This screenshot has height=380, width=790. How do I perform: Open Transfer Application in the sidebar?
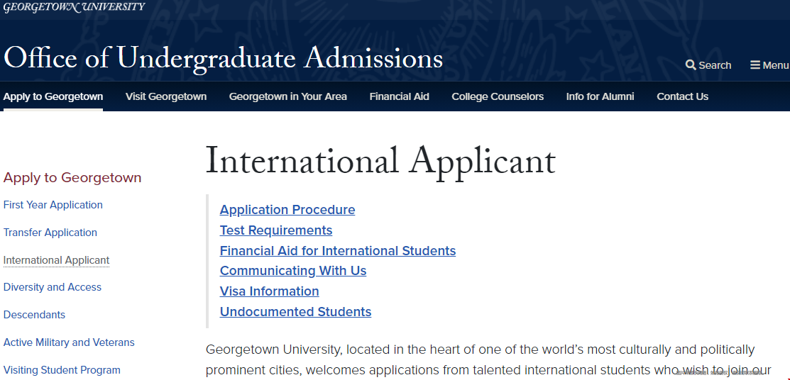click(50, 233)
